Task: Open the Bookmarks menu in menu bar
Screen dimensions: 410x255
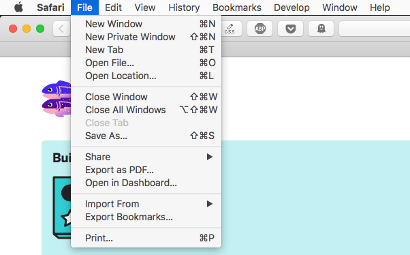Action: coord(236,7)
